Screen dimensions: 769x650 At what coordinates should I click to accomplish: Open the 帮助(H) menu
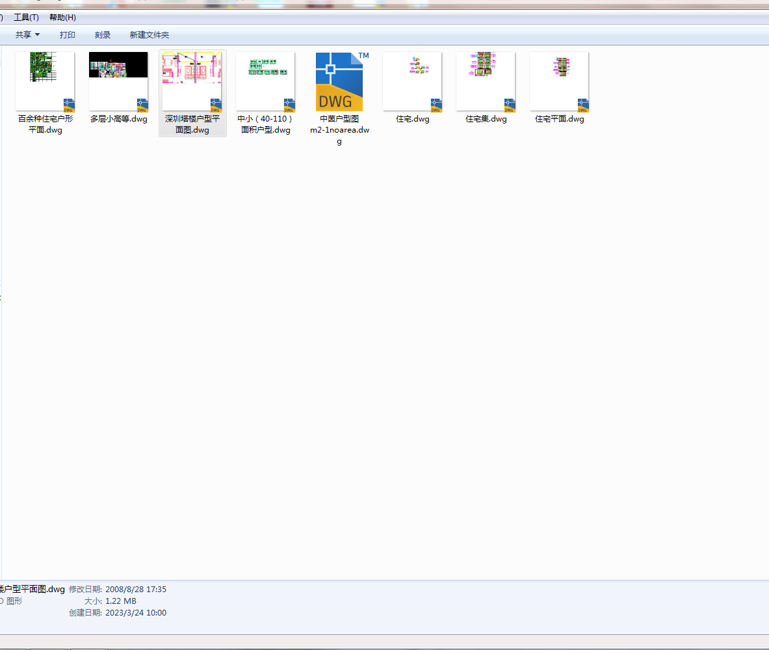62,18
